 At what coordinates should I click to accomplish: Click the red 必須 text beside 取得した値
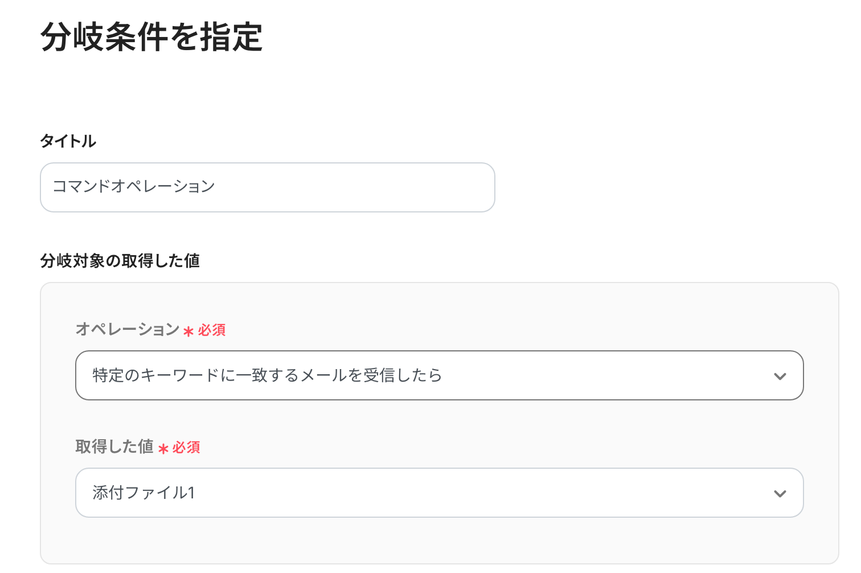pyautogui.click(x=186, y=448)
